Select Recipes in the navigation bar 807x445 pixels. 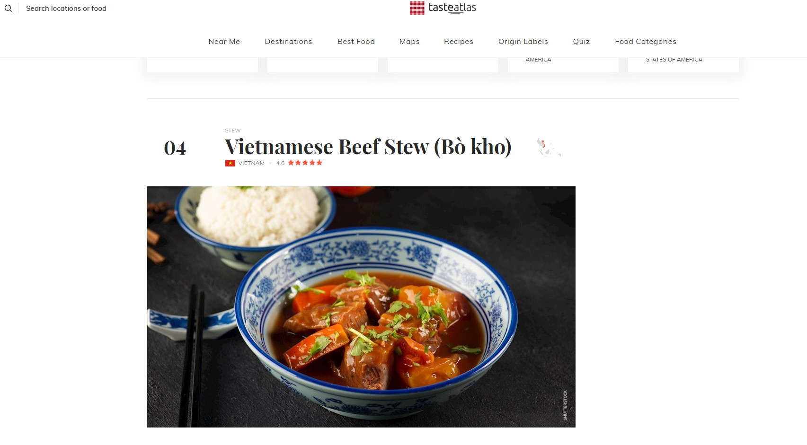(459, 42)
